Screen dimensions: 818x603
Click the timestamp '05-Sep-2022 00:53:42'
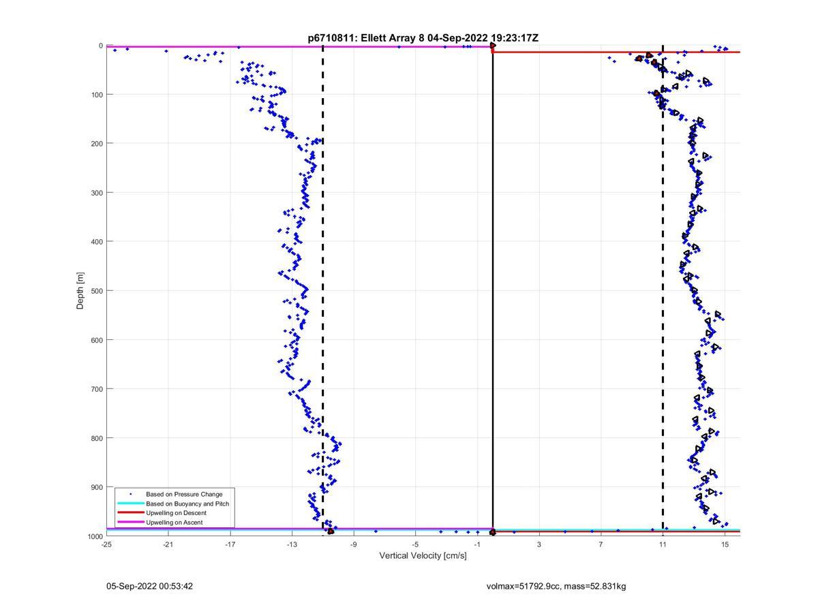(149, 586)
